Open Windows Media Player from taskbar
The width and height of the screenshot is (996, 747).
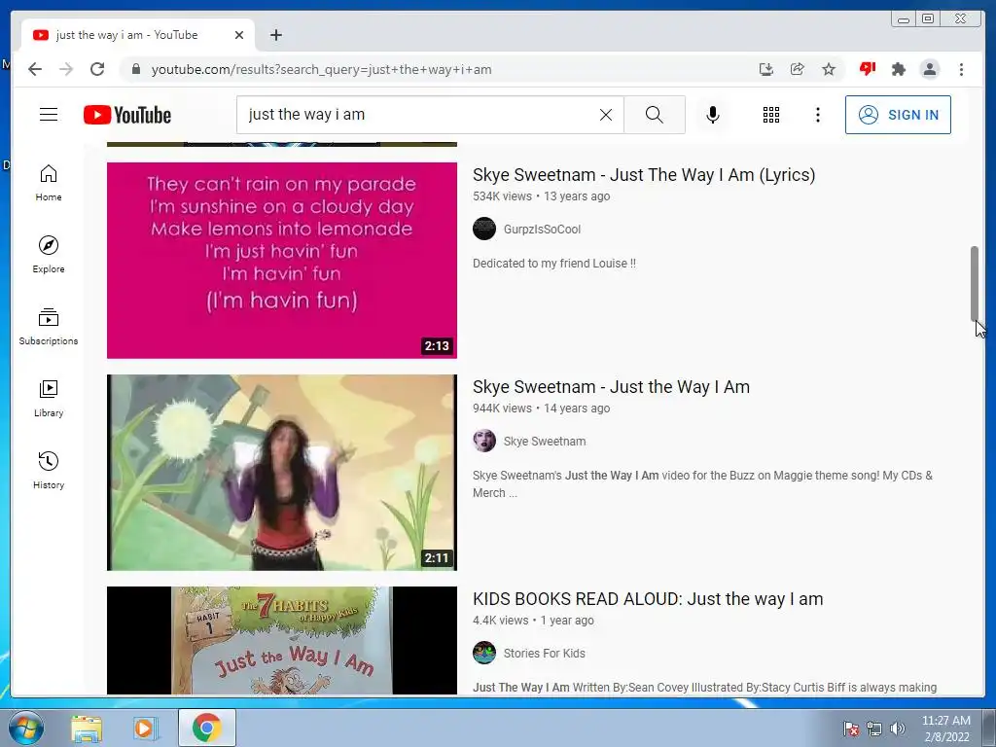coord(146,728)
